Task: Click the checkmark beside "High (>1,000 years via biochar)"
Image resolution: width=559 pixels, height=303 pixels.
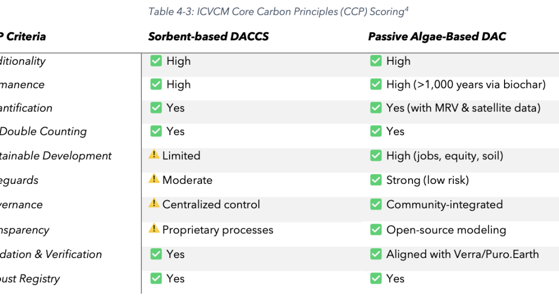Action: 376,84
